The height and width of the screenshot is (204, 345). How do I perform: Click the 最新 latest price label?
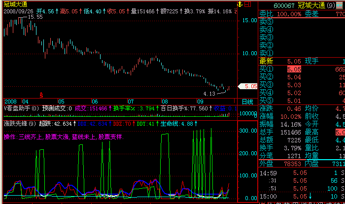pyautogui.click(x=267, y=61)
